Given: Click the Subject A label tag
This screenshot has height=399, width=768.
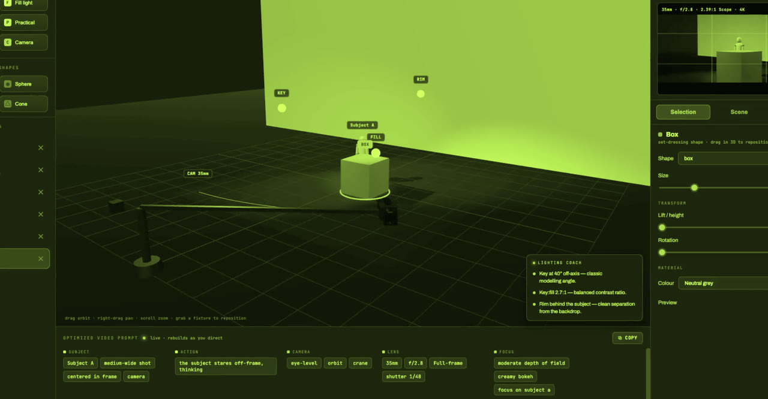Looking at the screenshot, I should coord(362,125).
